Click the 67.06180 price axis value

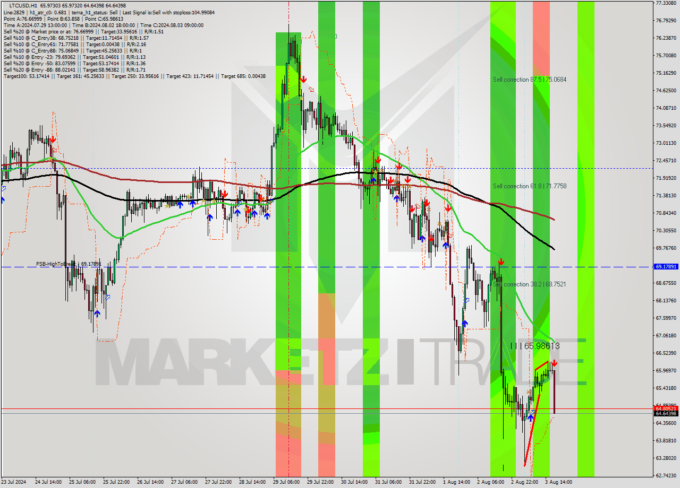[666, 336]
